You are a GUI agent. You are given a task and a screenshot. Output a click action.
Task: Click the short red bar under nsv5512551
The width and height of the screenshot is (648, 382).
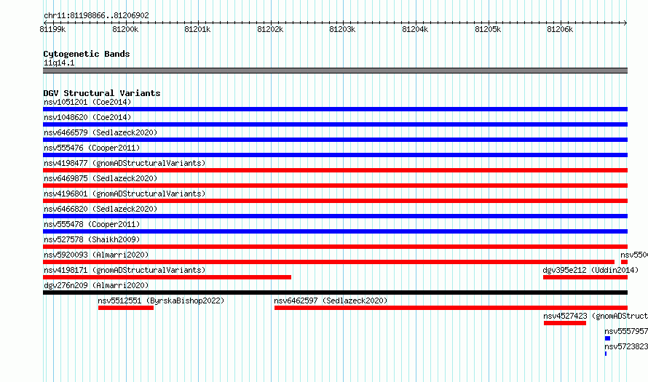tap(126, 308)
